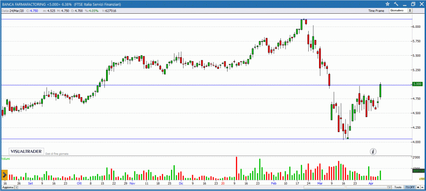The image size is (426, 191).
Task: Click the 'Set' date axis label
Action: point(30,184)
